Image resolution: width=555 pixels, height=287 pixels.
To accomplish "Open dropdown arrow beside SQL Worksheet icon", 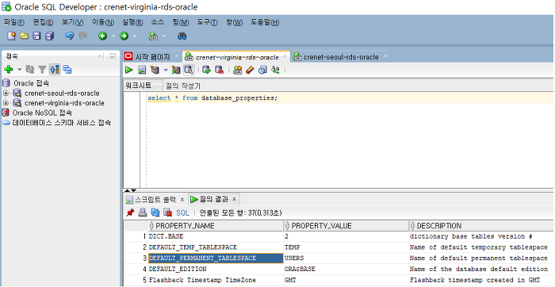I will pyautogui.click(x=164, y=36).
